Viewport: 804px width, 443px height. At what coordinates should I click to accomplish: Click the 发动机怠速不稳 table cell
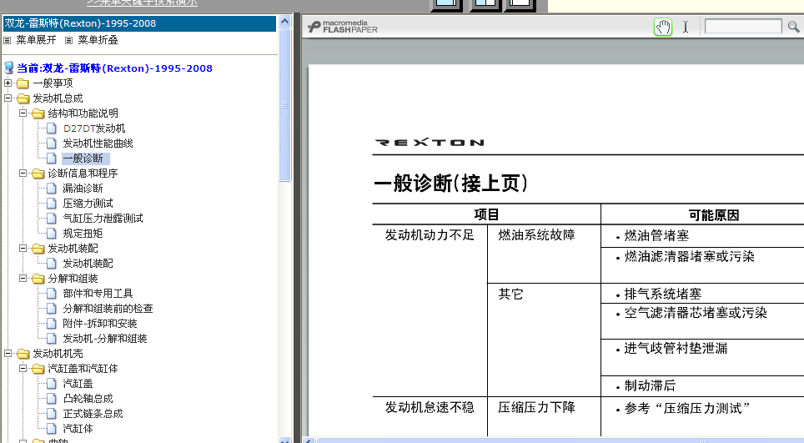click(430, 408)
